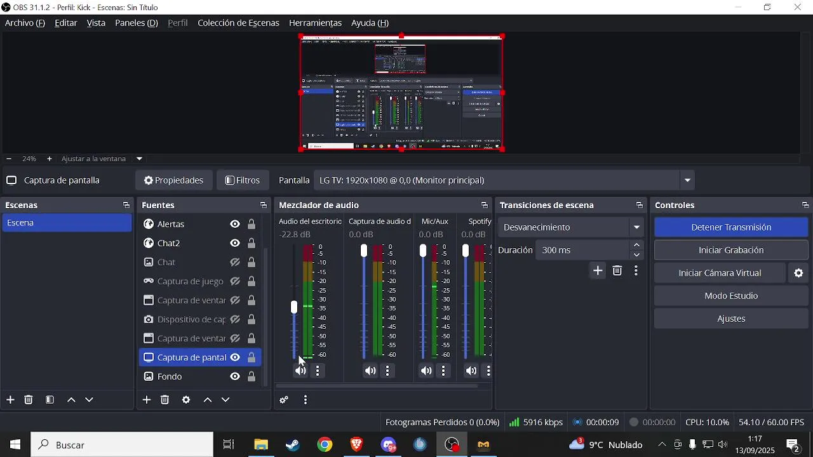Screen dimensions: 813x457
Task: Pop out the Controles dock
Action: 805,206
